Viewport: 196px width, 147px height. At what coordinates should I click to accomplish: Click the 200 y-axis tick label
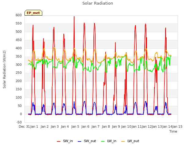tap(19, 81)
